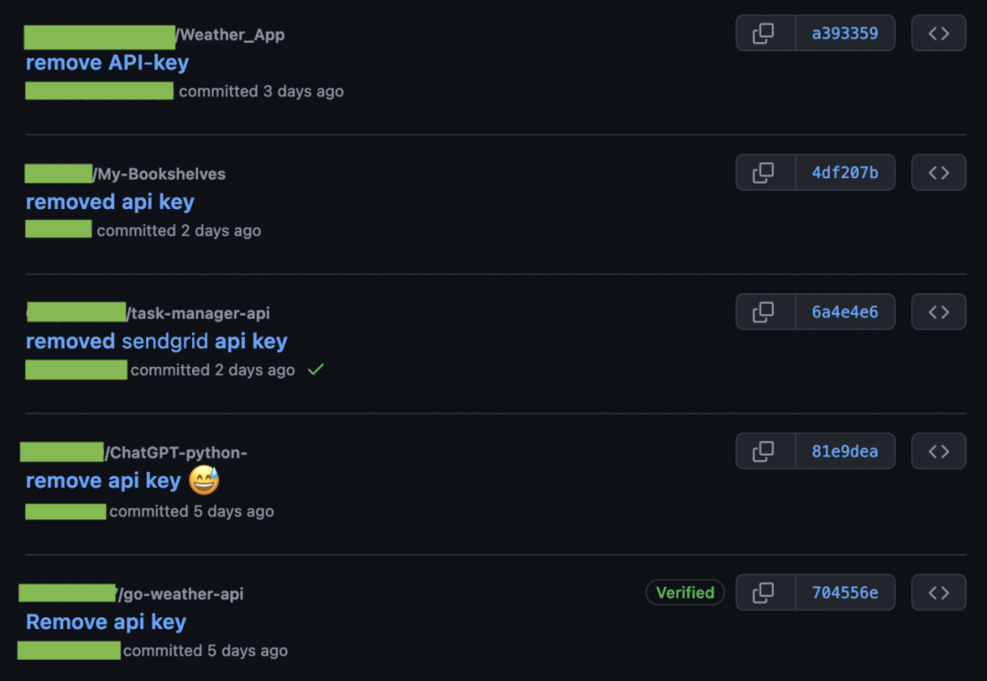Browse repository at commit 81e9dea
Viewport: 987px width, 681px height.
point(939,452)
